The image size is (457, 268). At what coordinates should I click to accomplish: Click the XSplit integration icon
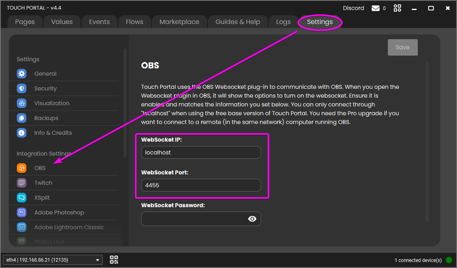coord(22,198)
